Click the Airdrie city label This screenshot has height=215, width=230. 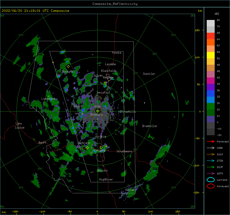(101, 137)
